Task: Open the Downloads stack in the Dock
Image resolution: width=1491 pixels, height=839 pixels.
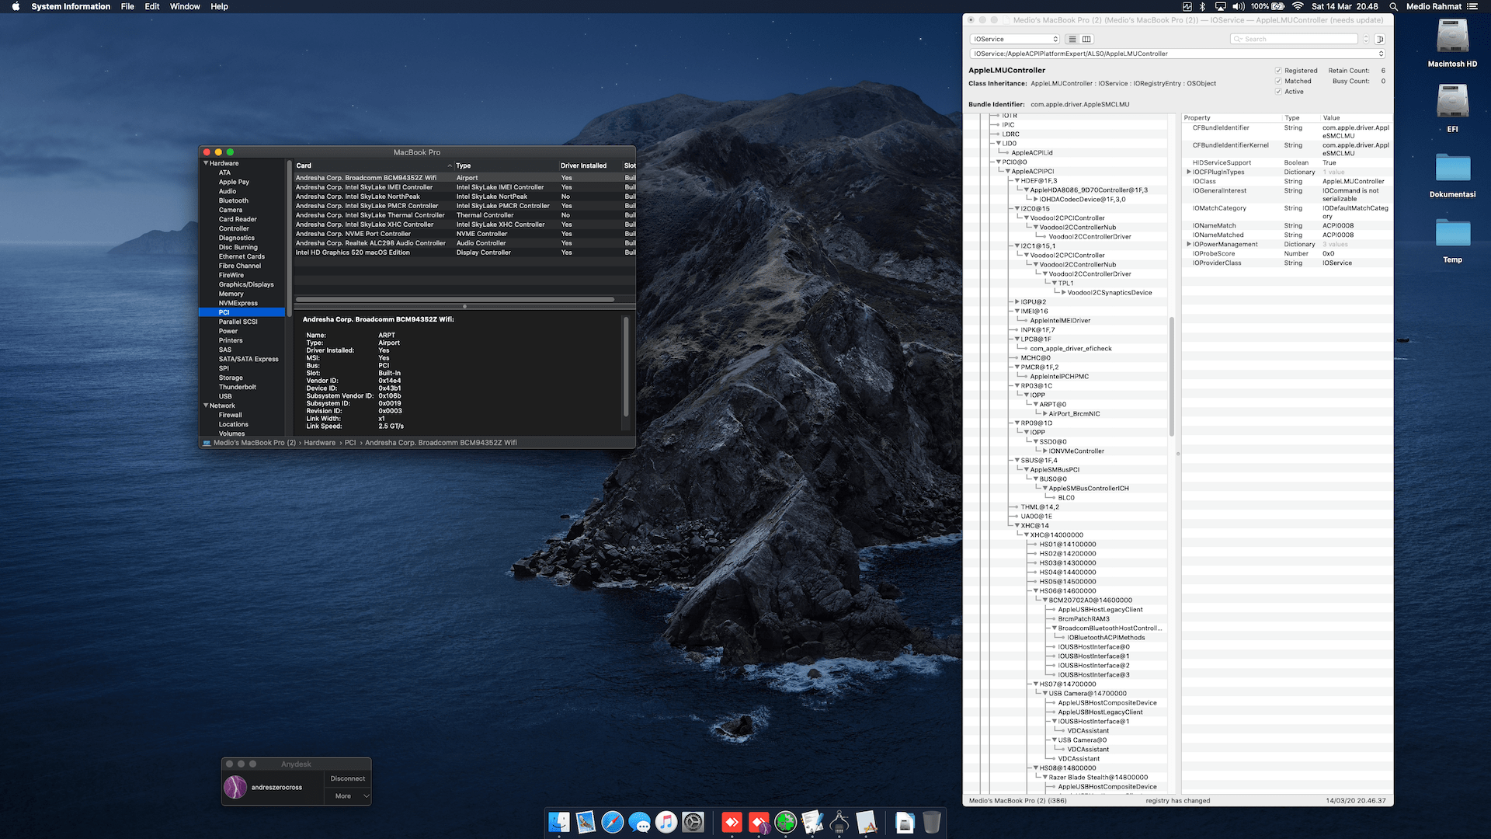Action: [x=905, y=822]
